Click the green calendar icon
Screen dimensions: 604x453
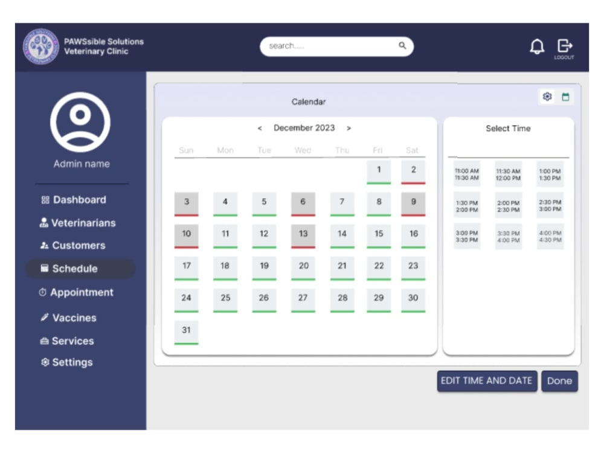[565, 97]
